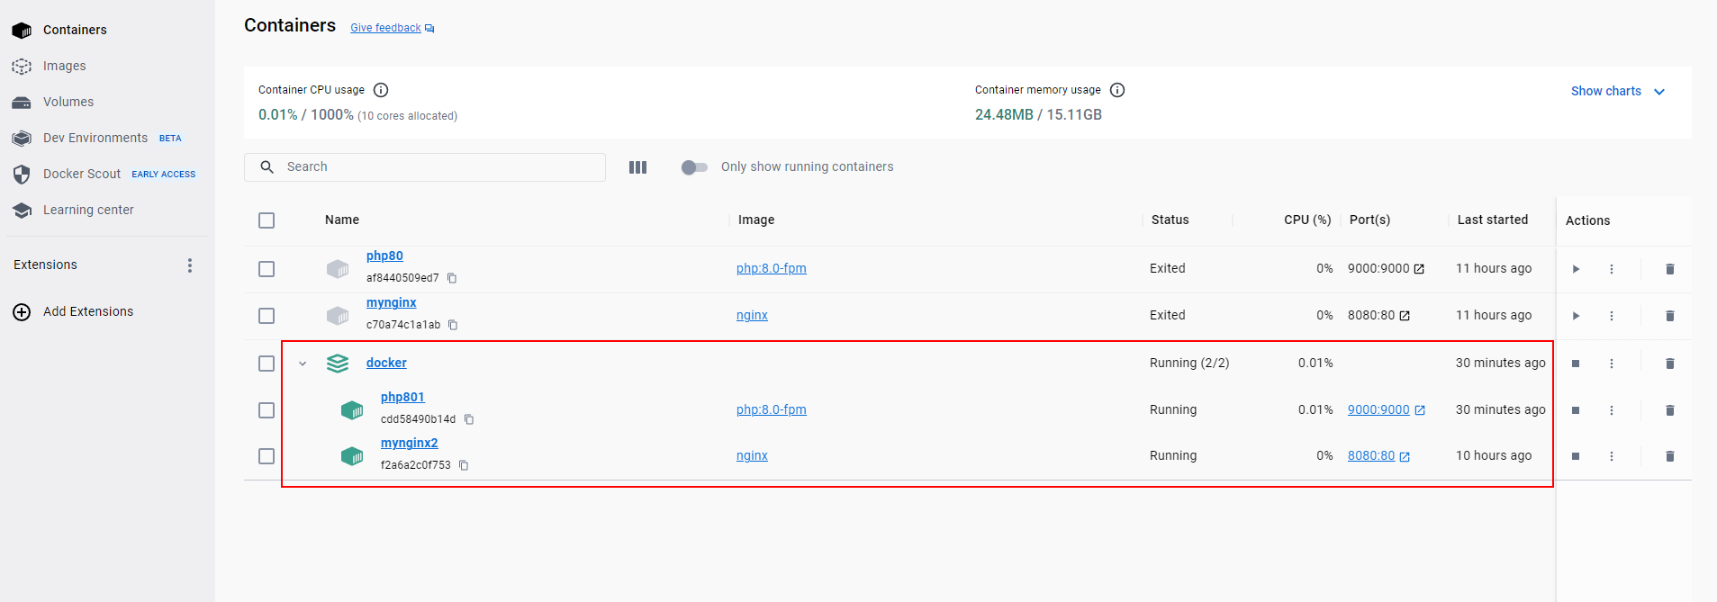
Task: Click the mynginx2 running container icon
Action: tap(352, 456)
